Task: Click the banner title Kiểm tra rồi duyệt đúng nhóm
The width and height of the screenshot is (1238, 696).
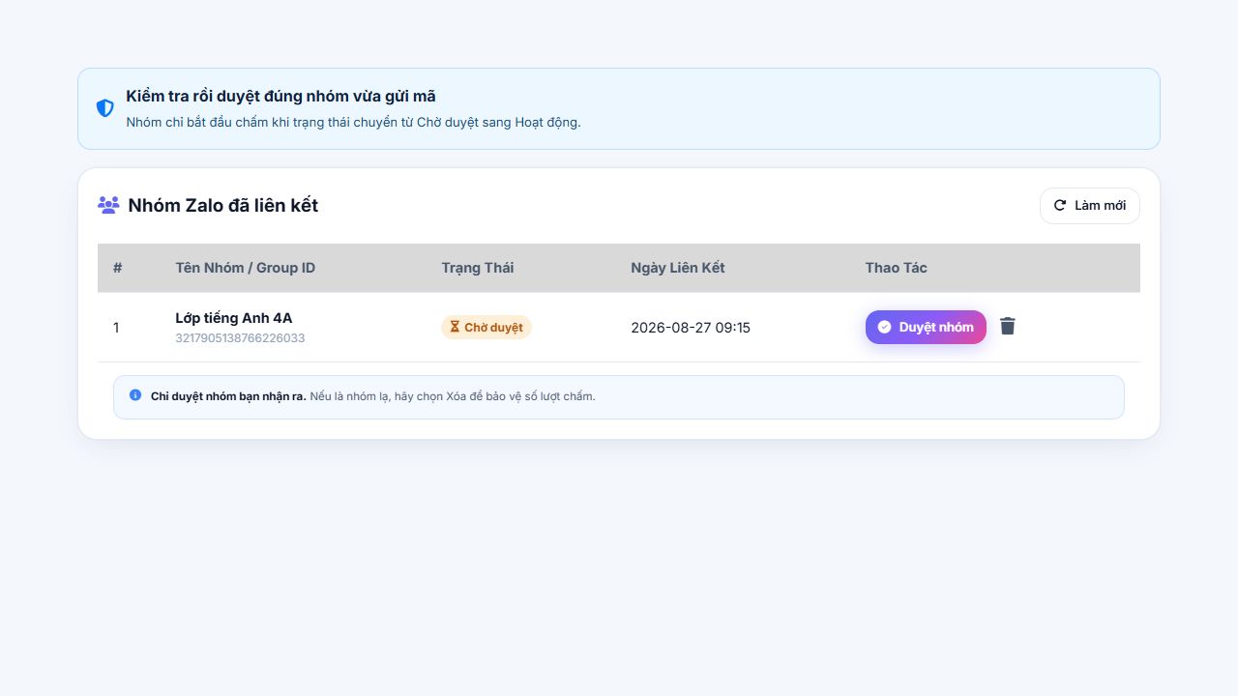Action: [x=280, y=97]
